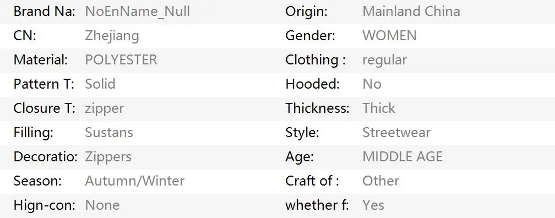Select the Zhejiang CN value
The image size is (555, 218).
point(112,36)
